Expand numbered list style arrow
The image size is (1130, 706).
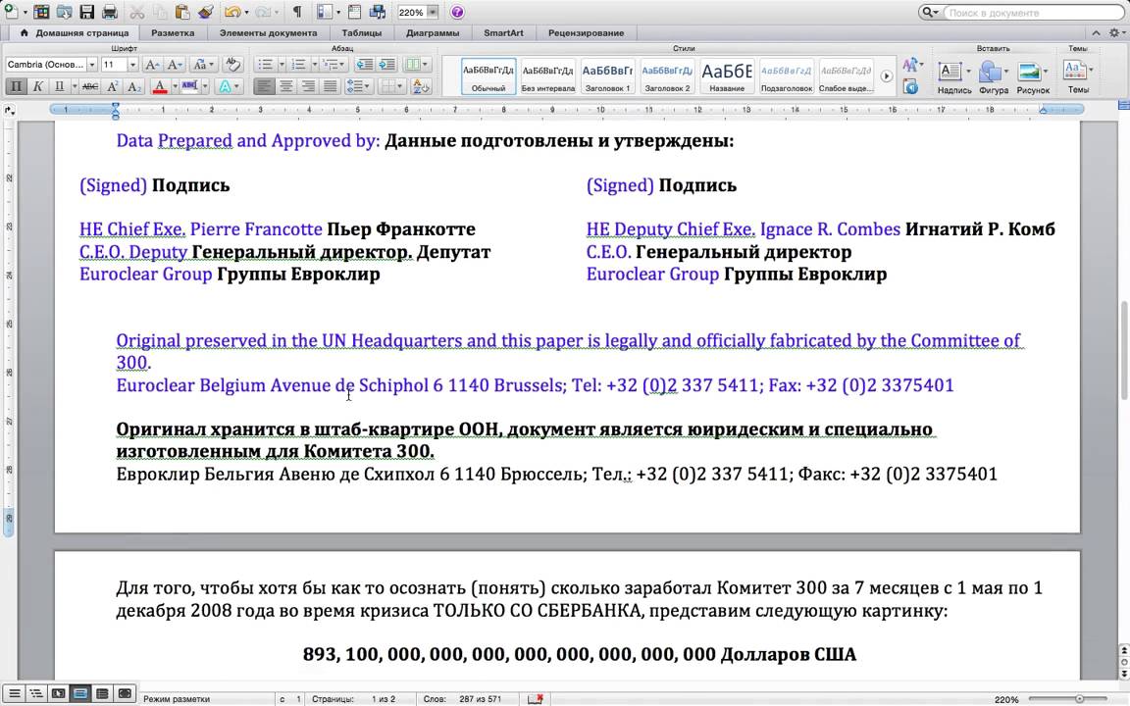point(314,65)
